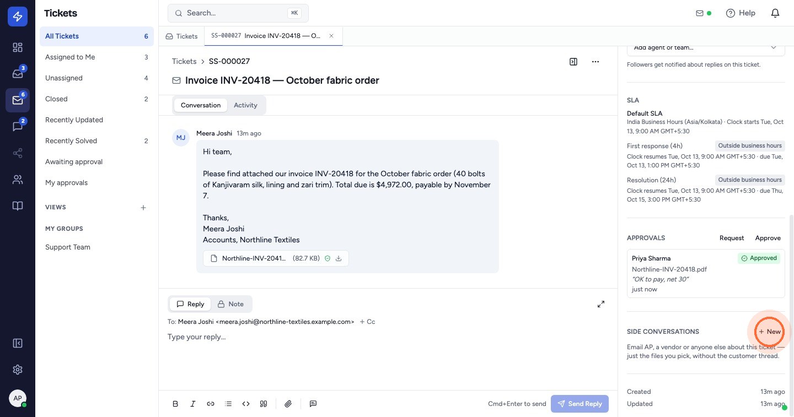
Task: Apply bold formatting in reply toolbar
Action: (175, 404)
